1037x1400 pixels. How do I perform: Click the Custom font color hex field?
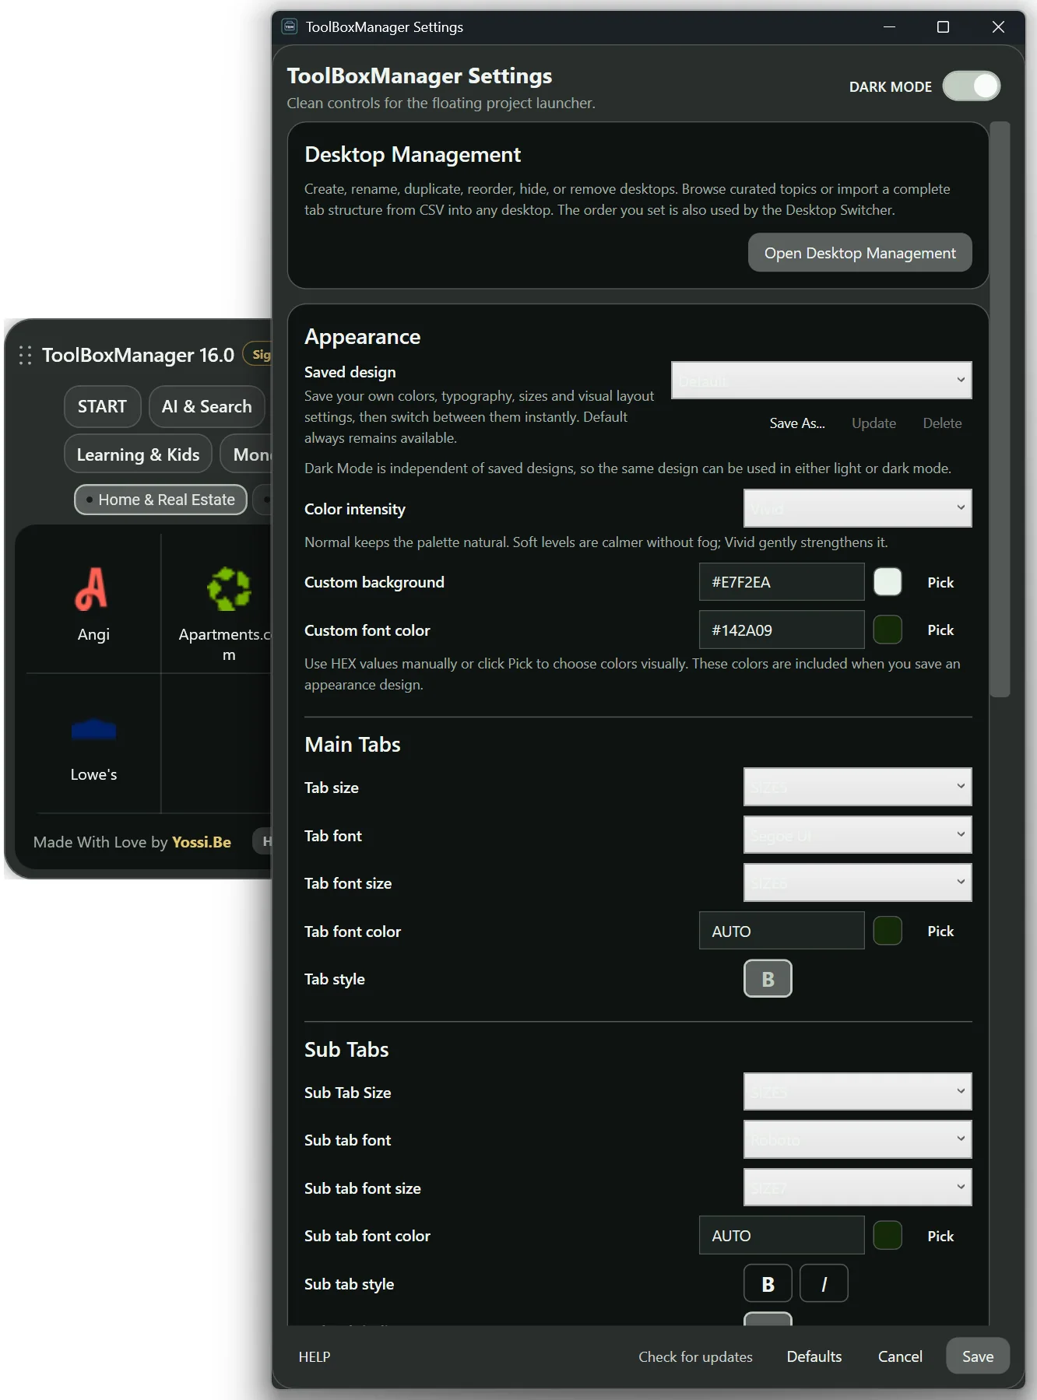[782, 630]
